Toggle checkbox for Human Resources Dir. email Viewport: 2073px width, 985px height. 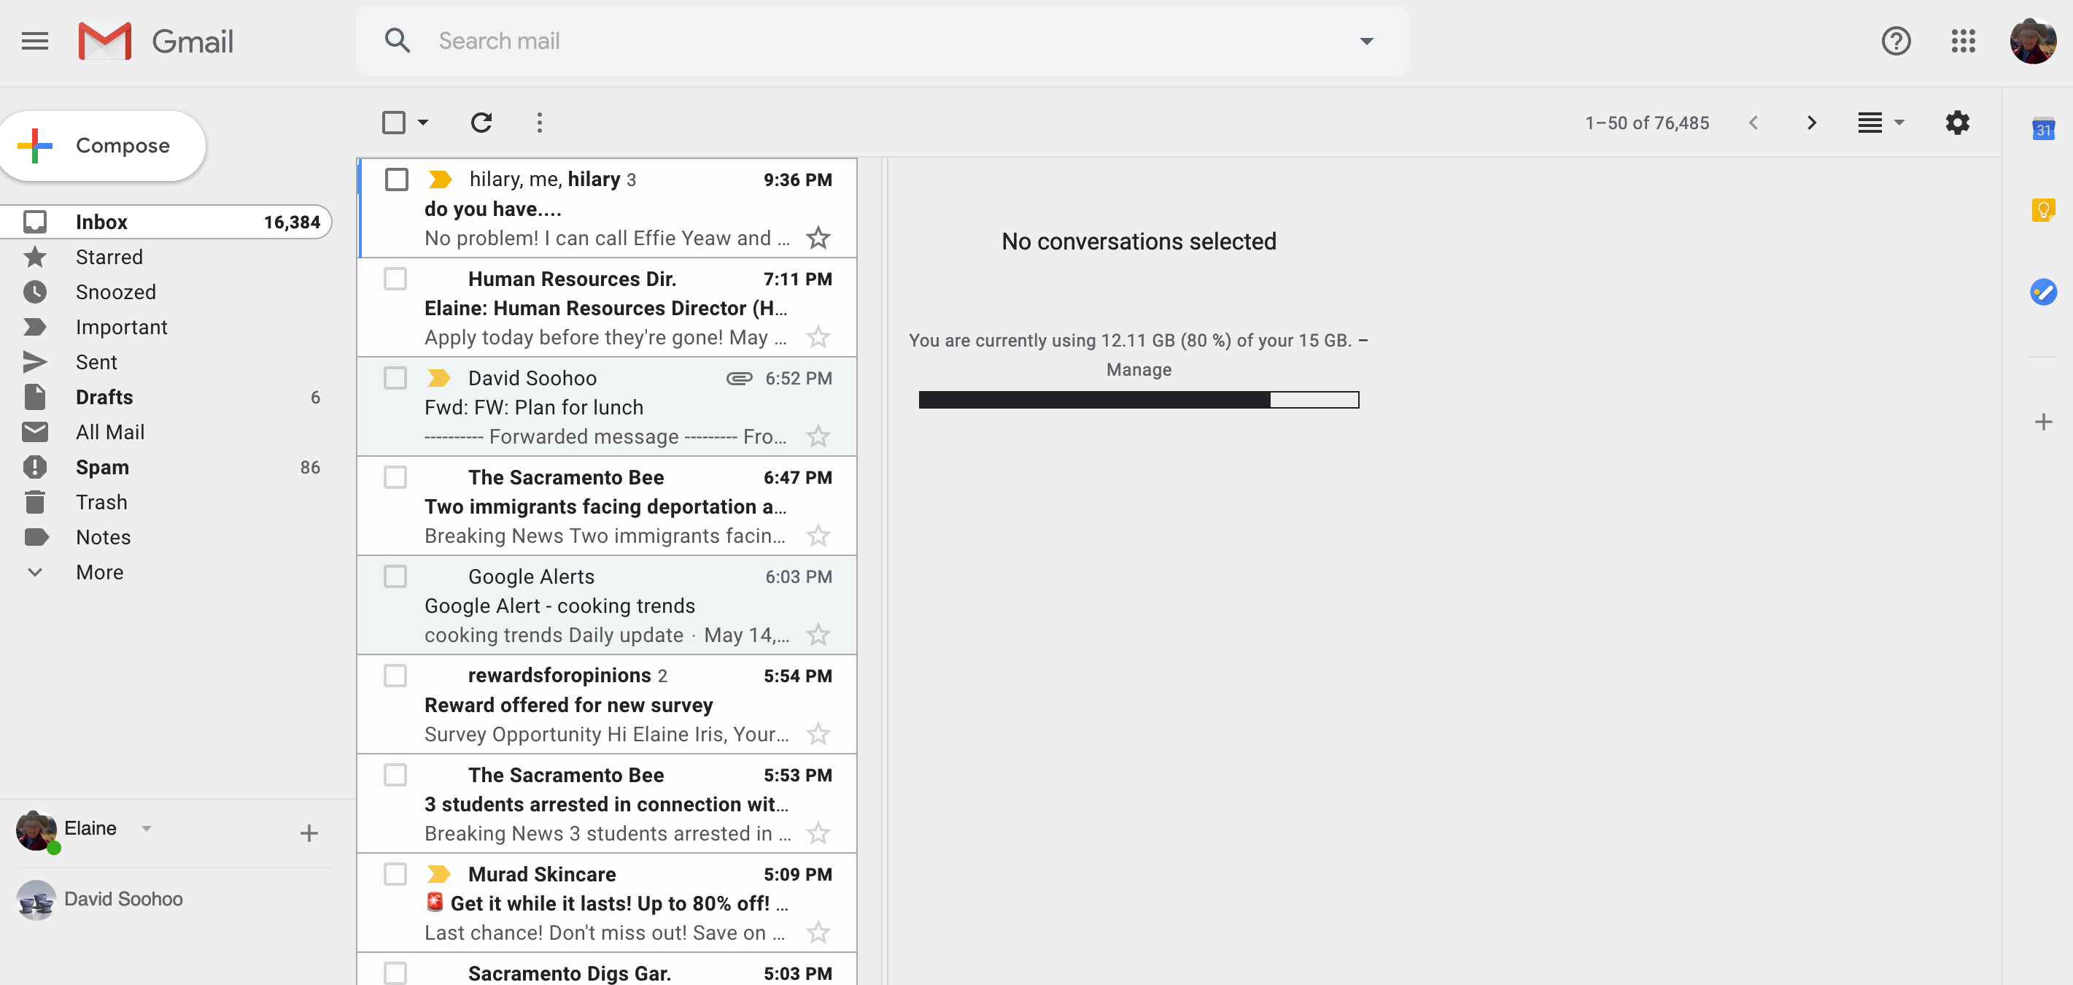click(395, 278)
